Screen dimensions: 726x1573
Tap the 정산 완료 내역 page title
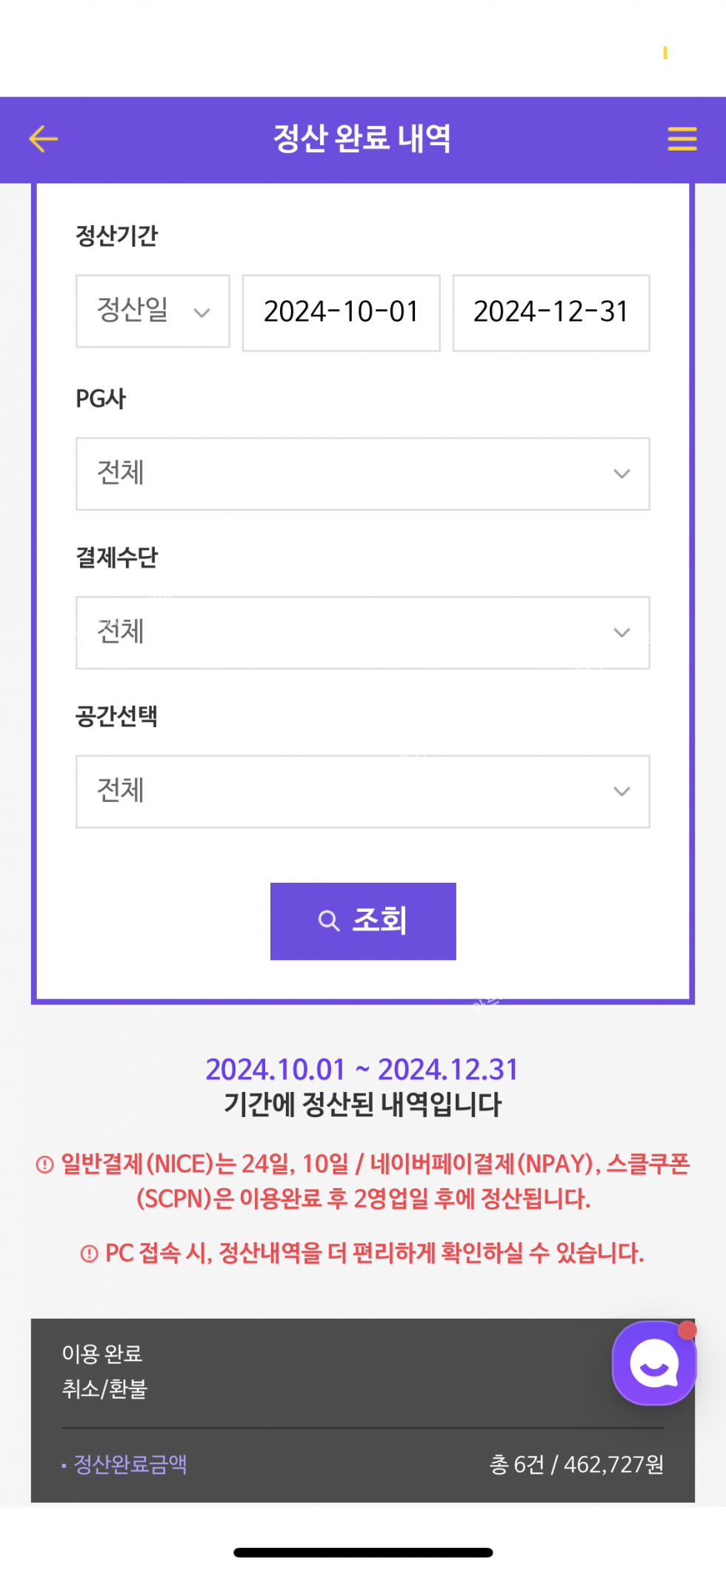(x=362, y=139)
